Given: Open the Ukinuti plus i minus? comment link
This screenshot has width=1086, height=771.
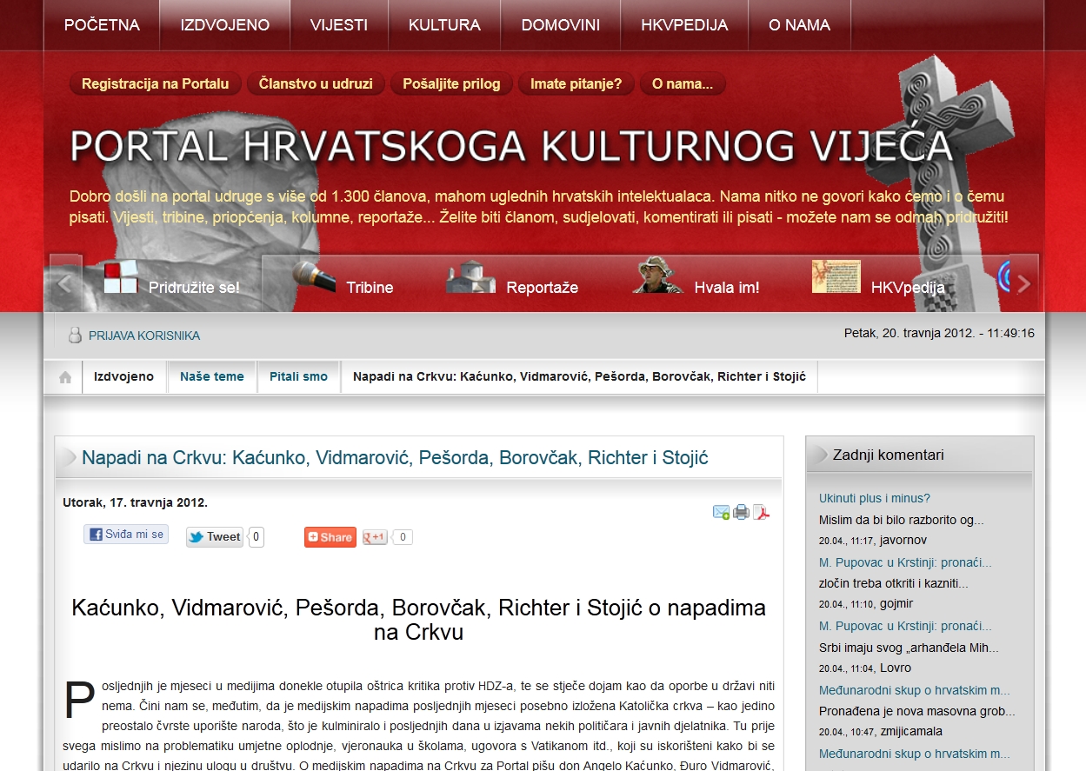Looking at the screenshot, I should (x=875, y=498).
